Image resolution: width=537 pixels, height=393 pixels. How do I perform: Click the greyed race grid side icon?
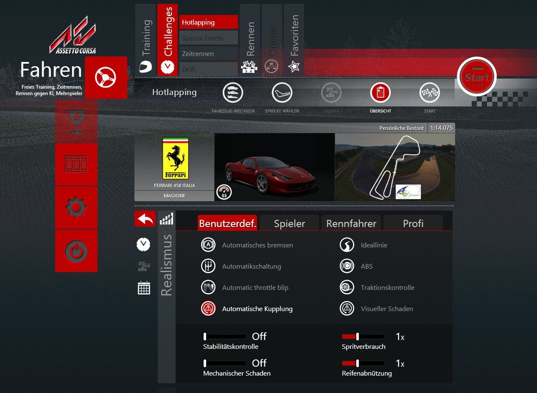coord(144,266)
